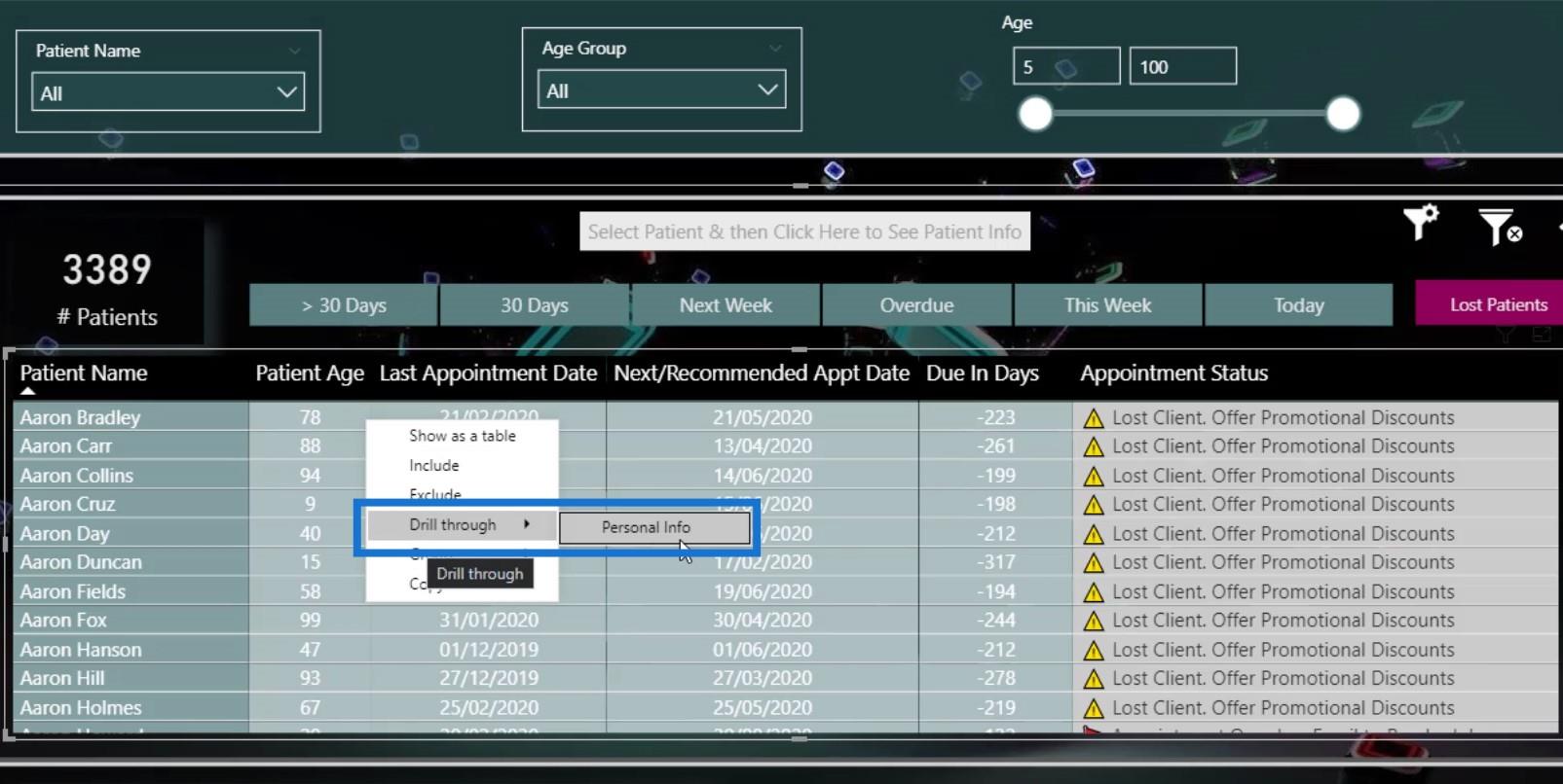Viewport: 1563px width, 784px height.
Task: Click the minimum Age input field showing 5
Action: tap(1066, 66)
